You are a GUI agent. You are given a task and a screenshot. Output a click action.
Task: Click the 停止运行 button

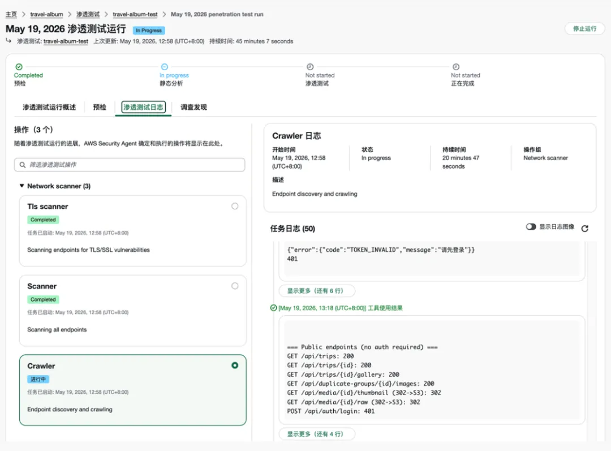click(584, 28)
